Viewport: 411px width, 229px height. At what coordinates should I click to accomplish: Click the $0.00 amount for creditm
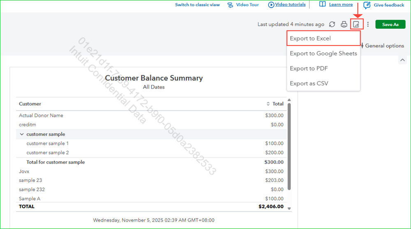click(x=277, y=125)
